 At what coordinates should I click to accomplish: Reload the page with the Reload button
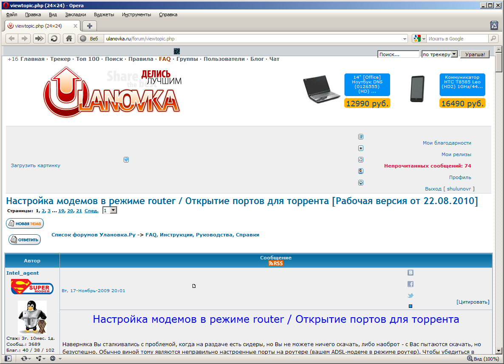pyautogui.click(x=54, y=39)
